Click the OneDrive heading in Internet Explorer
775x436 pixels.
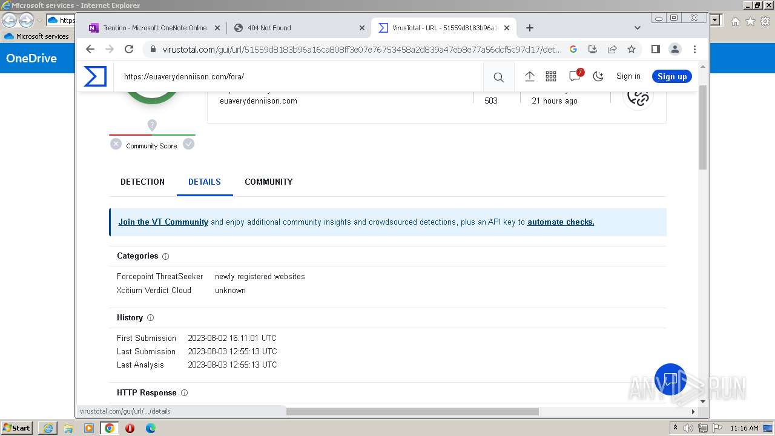click(31, 58)
